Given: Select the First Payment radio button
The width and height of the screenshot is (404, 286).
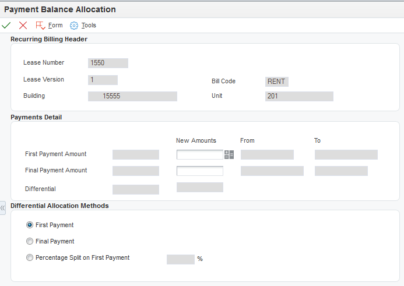Looking at the screenshot, I should [x=30, y=225].
